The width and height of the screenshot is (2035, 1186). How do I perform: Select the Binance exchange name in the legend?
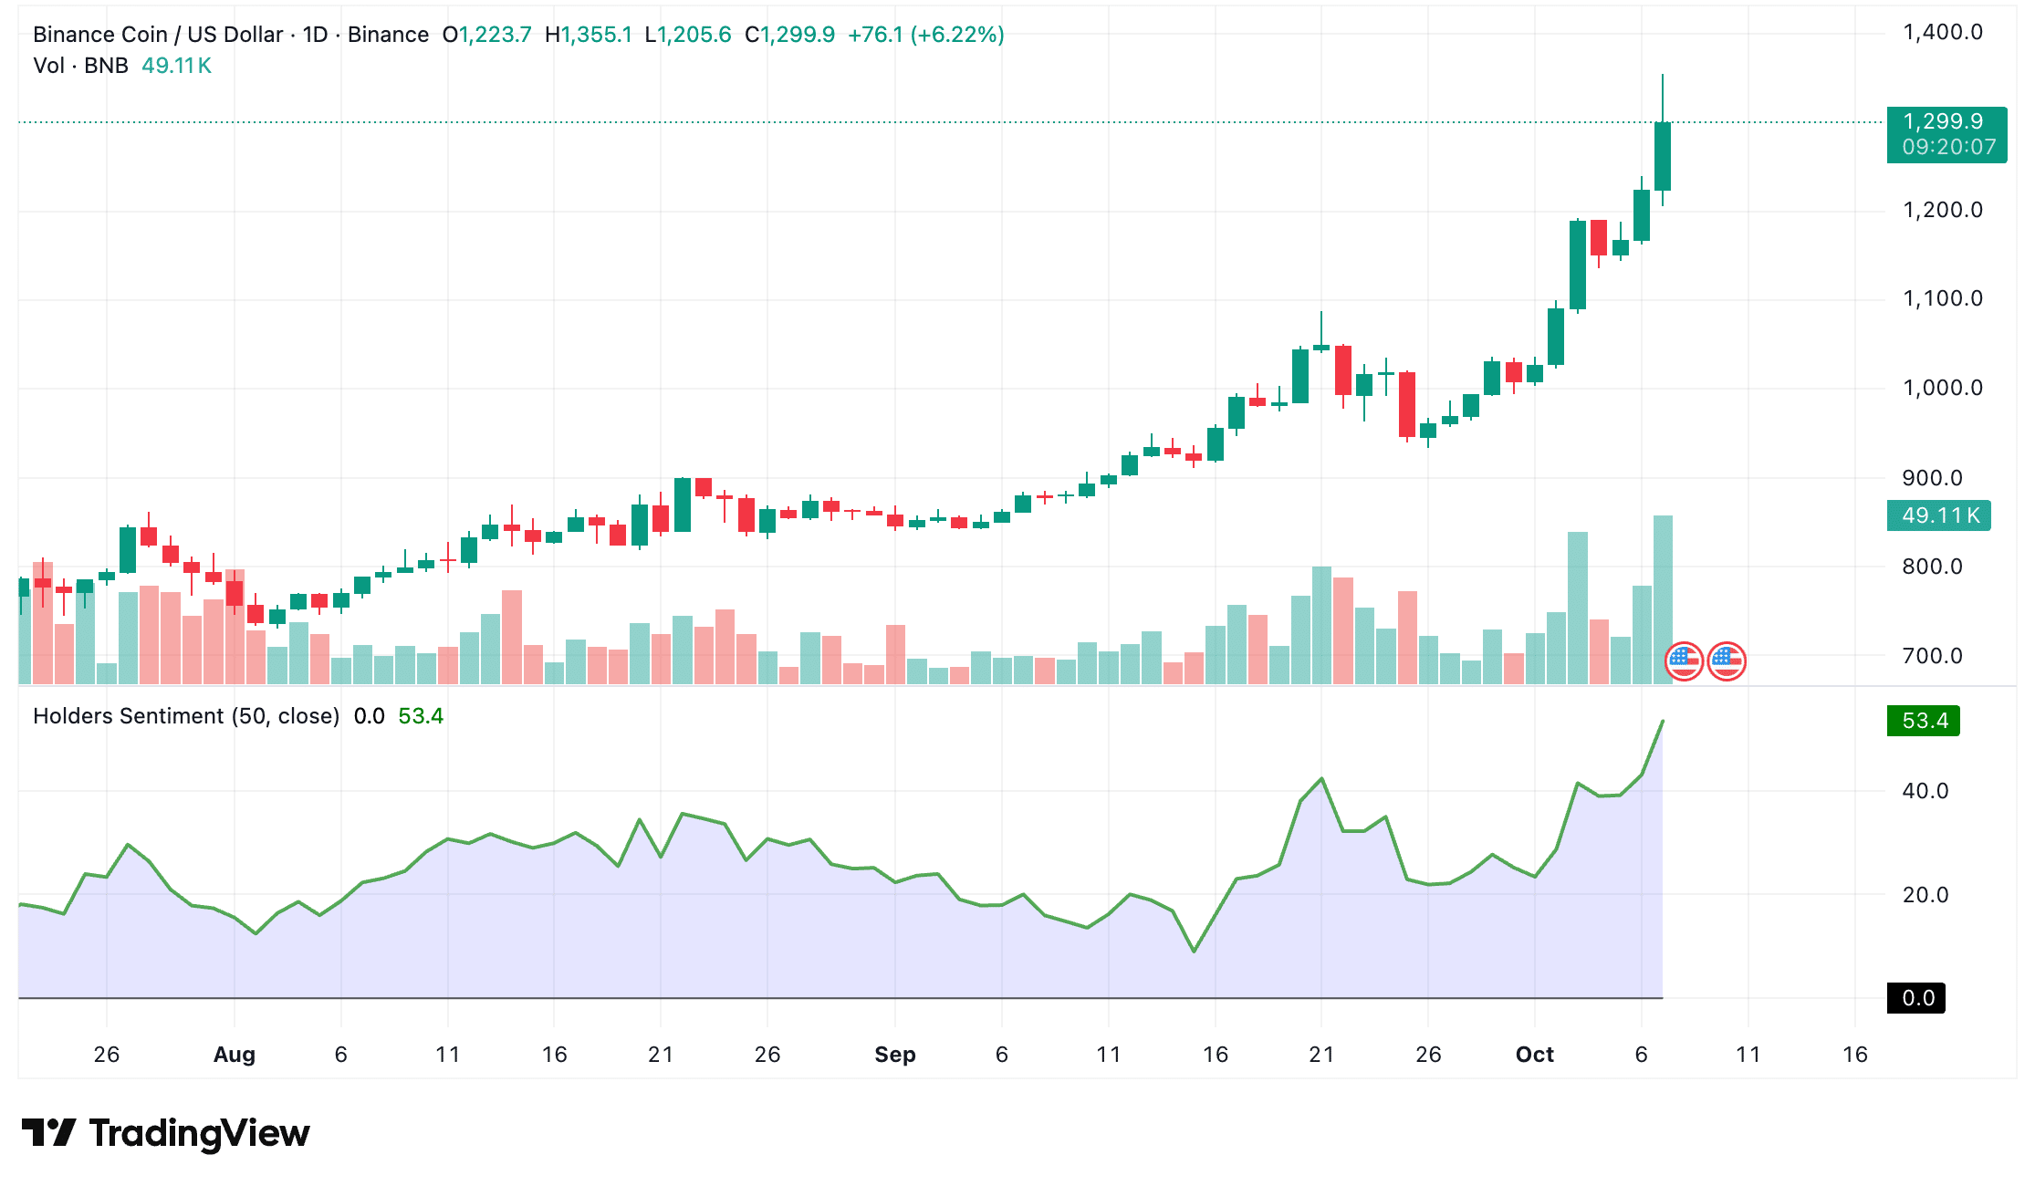coord(391,34)
